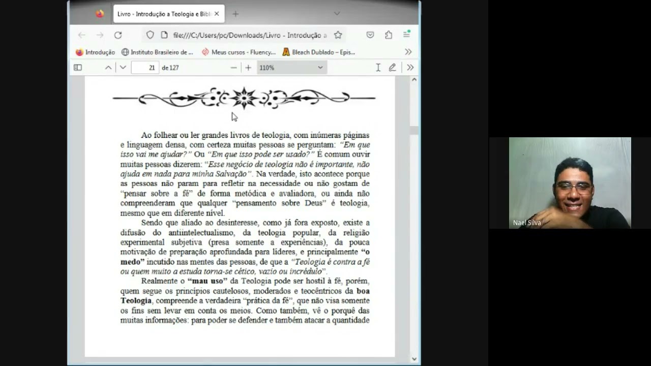Open the Instituto Brasileiro de bookmark

pyautogui.click(x=157, y=52)
